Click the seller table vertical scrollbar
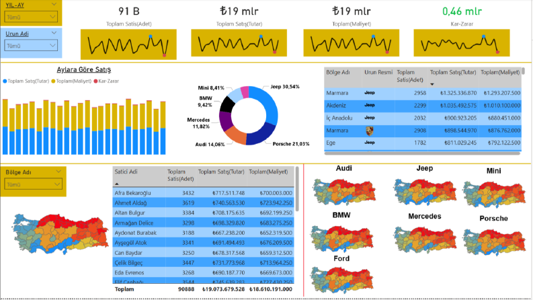 (x=297, y=189)
